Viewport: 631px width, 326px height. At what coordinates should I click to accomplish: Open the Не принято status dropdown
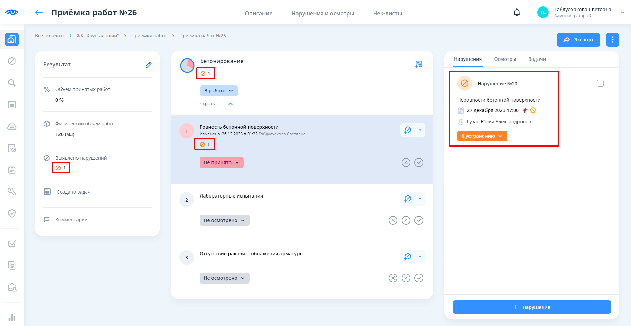pos(221,162)
